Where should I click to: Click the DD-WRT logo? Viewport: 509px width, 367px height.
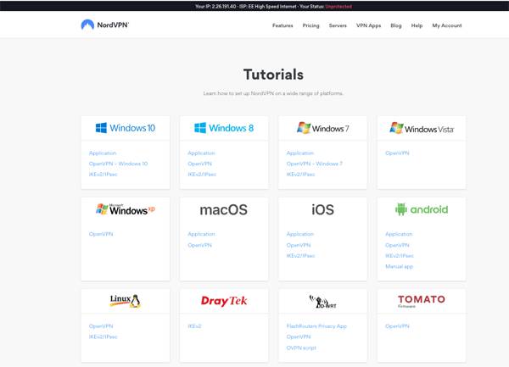point(322,301)
